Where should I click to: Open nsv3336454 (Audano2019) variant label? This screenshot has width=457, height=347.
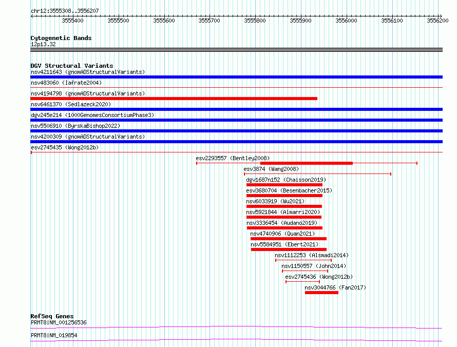pos(282,223)
